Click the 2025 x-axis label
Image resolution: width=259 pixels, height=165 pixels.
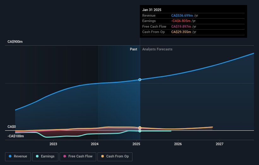136,144
